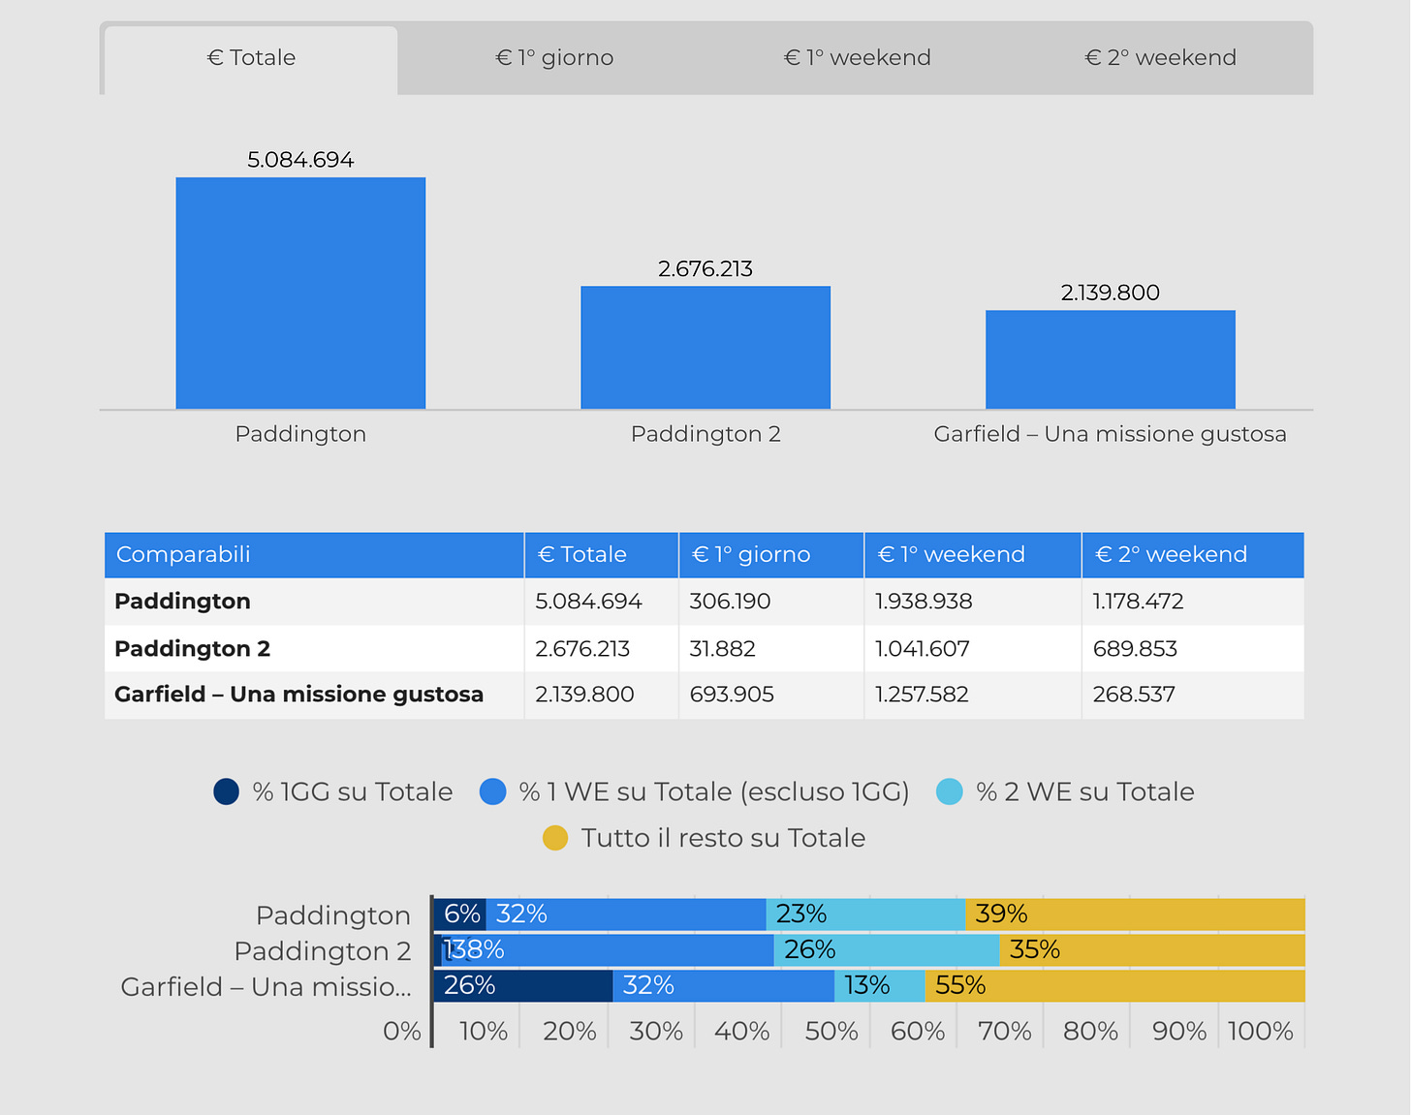Select the Paddington row name in table
Image resolution: width=1411 pixels, height=1115 pixels.
coord(182,602)
